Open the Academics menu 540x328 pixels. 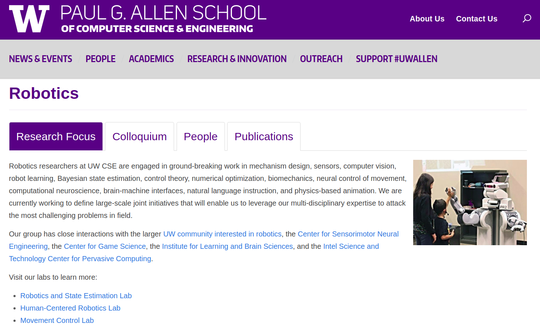(x=151, y=59)
